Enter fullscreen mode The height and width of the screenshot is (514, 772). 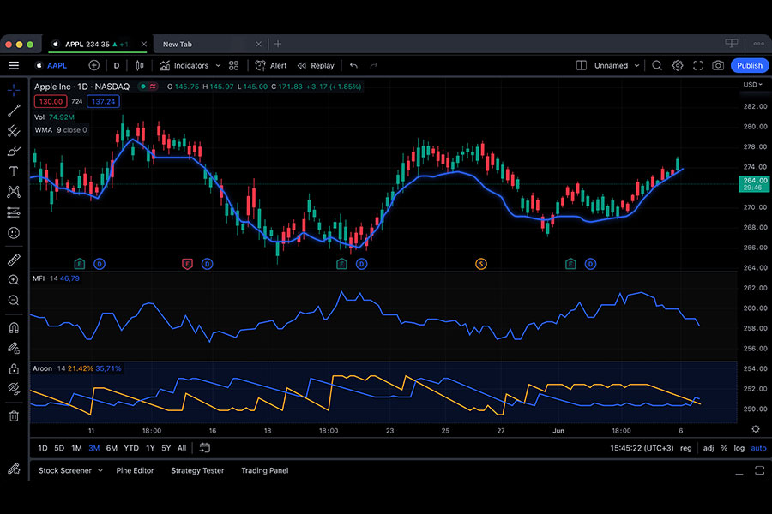click(x=697, y=65)
